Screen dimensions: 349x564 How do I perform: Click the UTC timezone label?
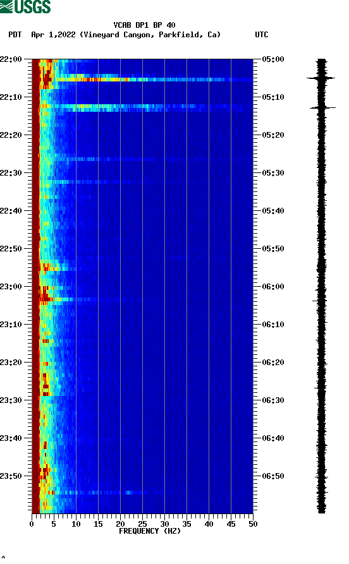(262, 35)
